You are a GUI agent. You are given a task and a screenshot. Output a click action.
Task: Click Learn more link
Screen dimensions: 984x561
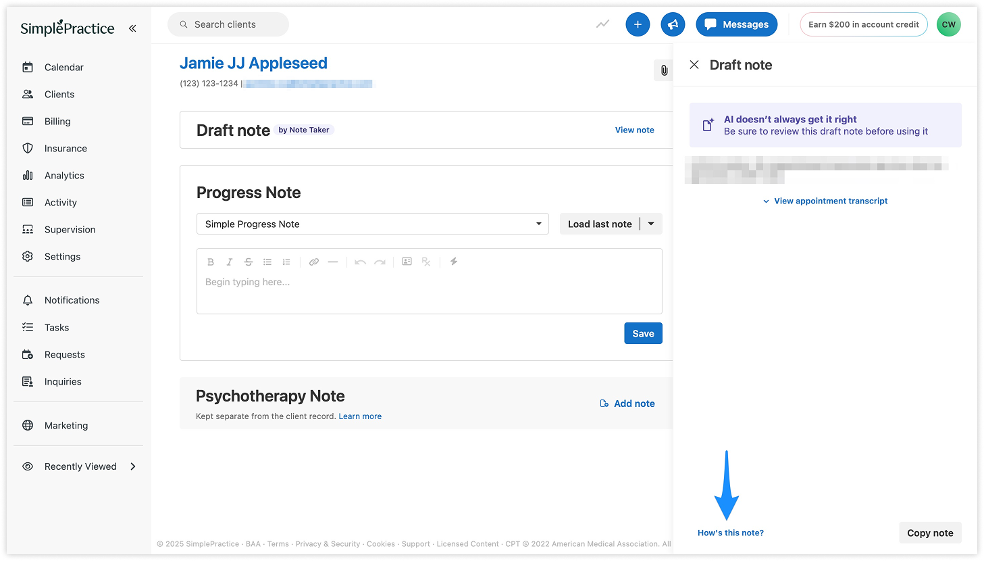360,416
